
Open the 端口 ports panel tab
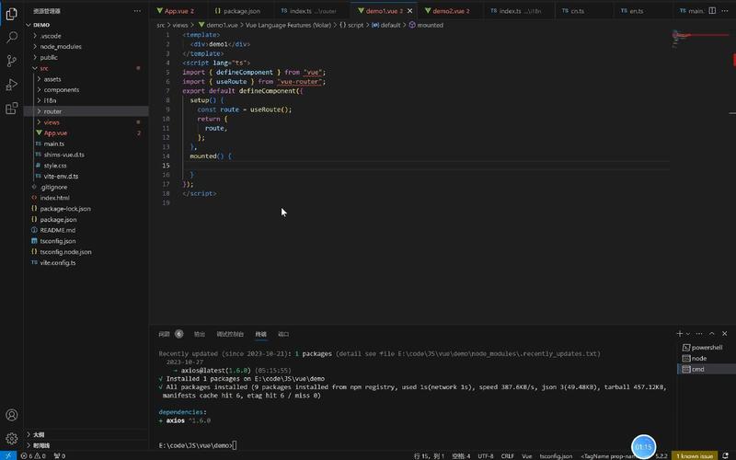283,334
